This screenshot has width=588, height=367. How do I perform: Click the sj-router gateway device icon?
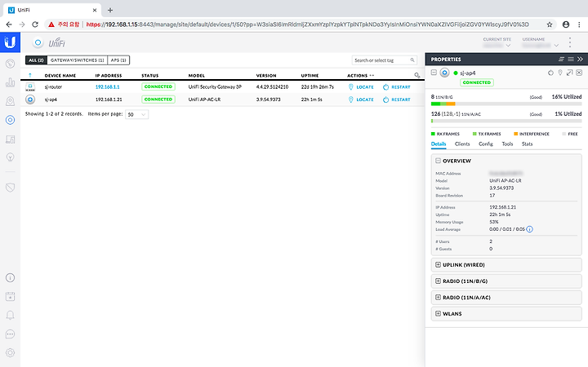tap(30, 87)
